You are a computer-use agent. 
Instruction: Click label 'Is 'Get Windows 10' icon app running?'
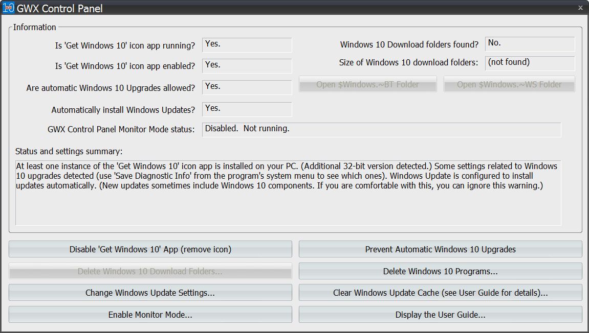[x=125, y=46]
